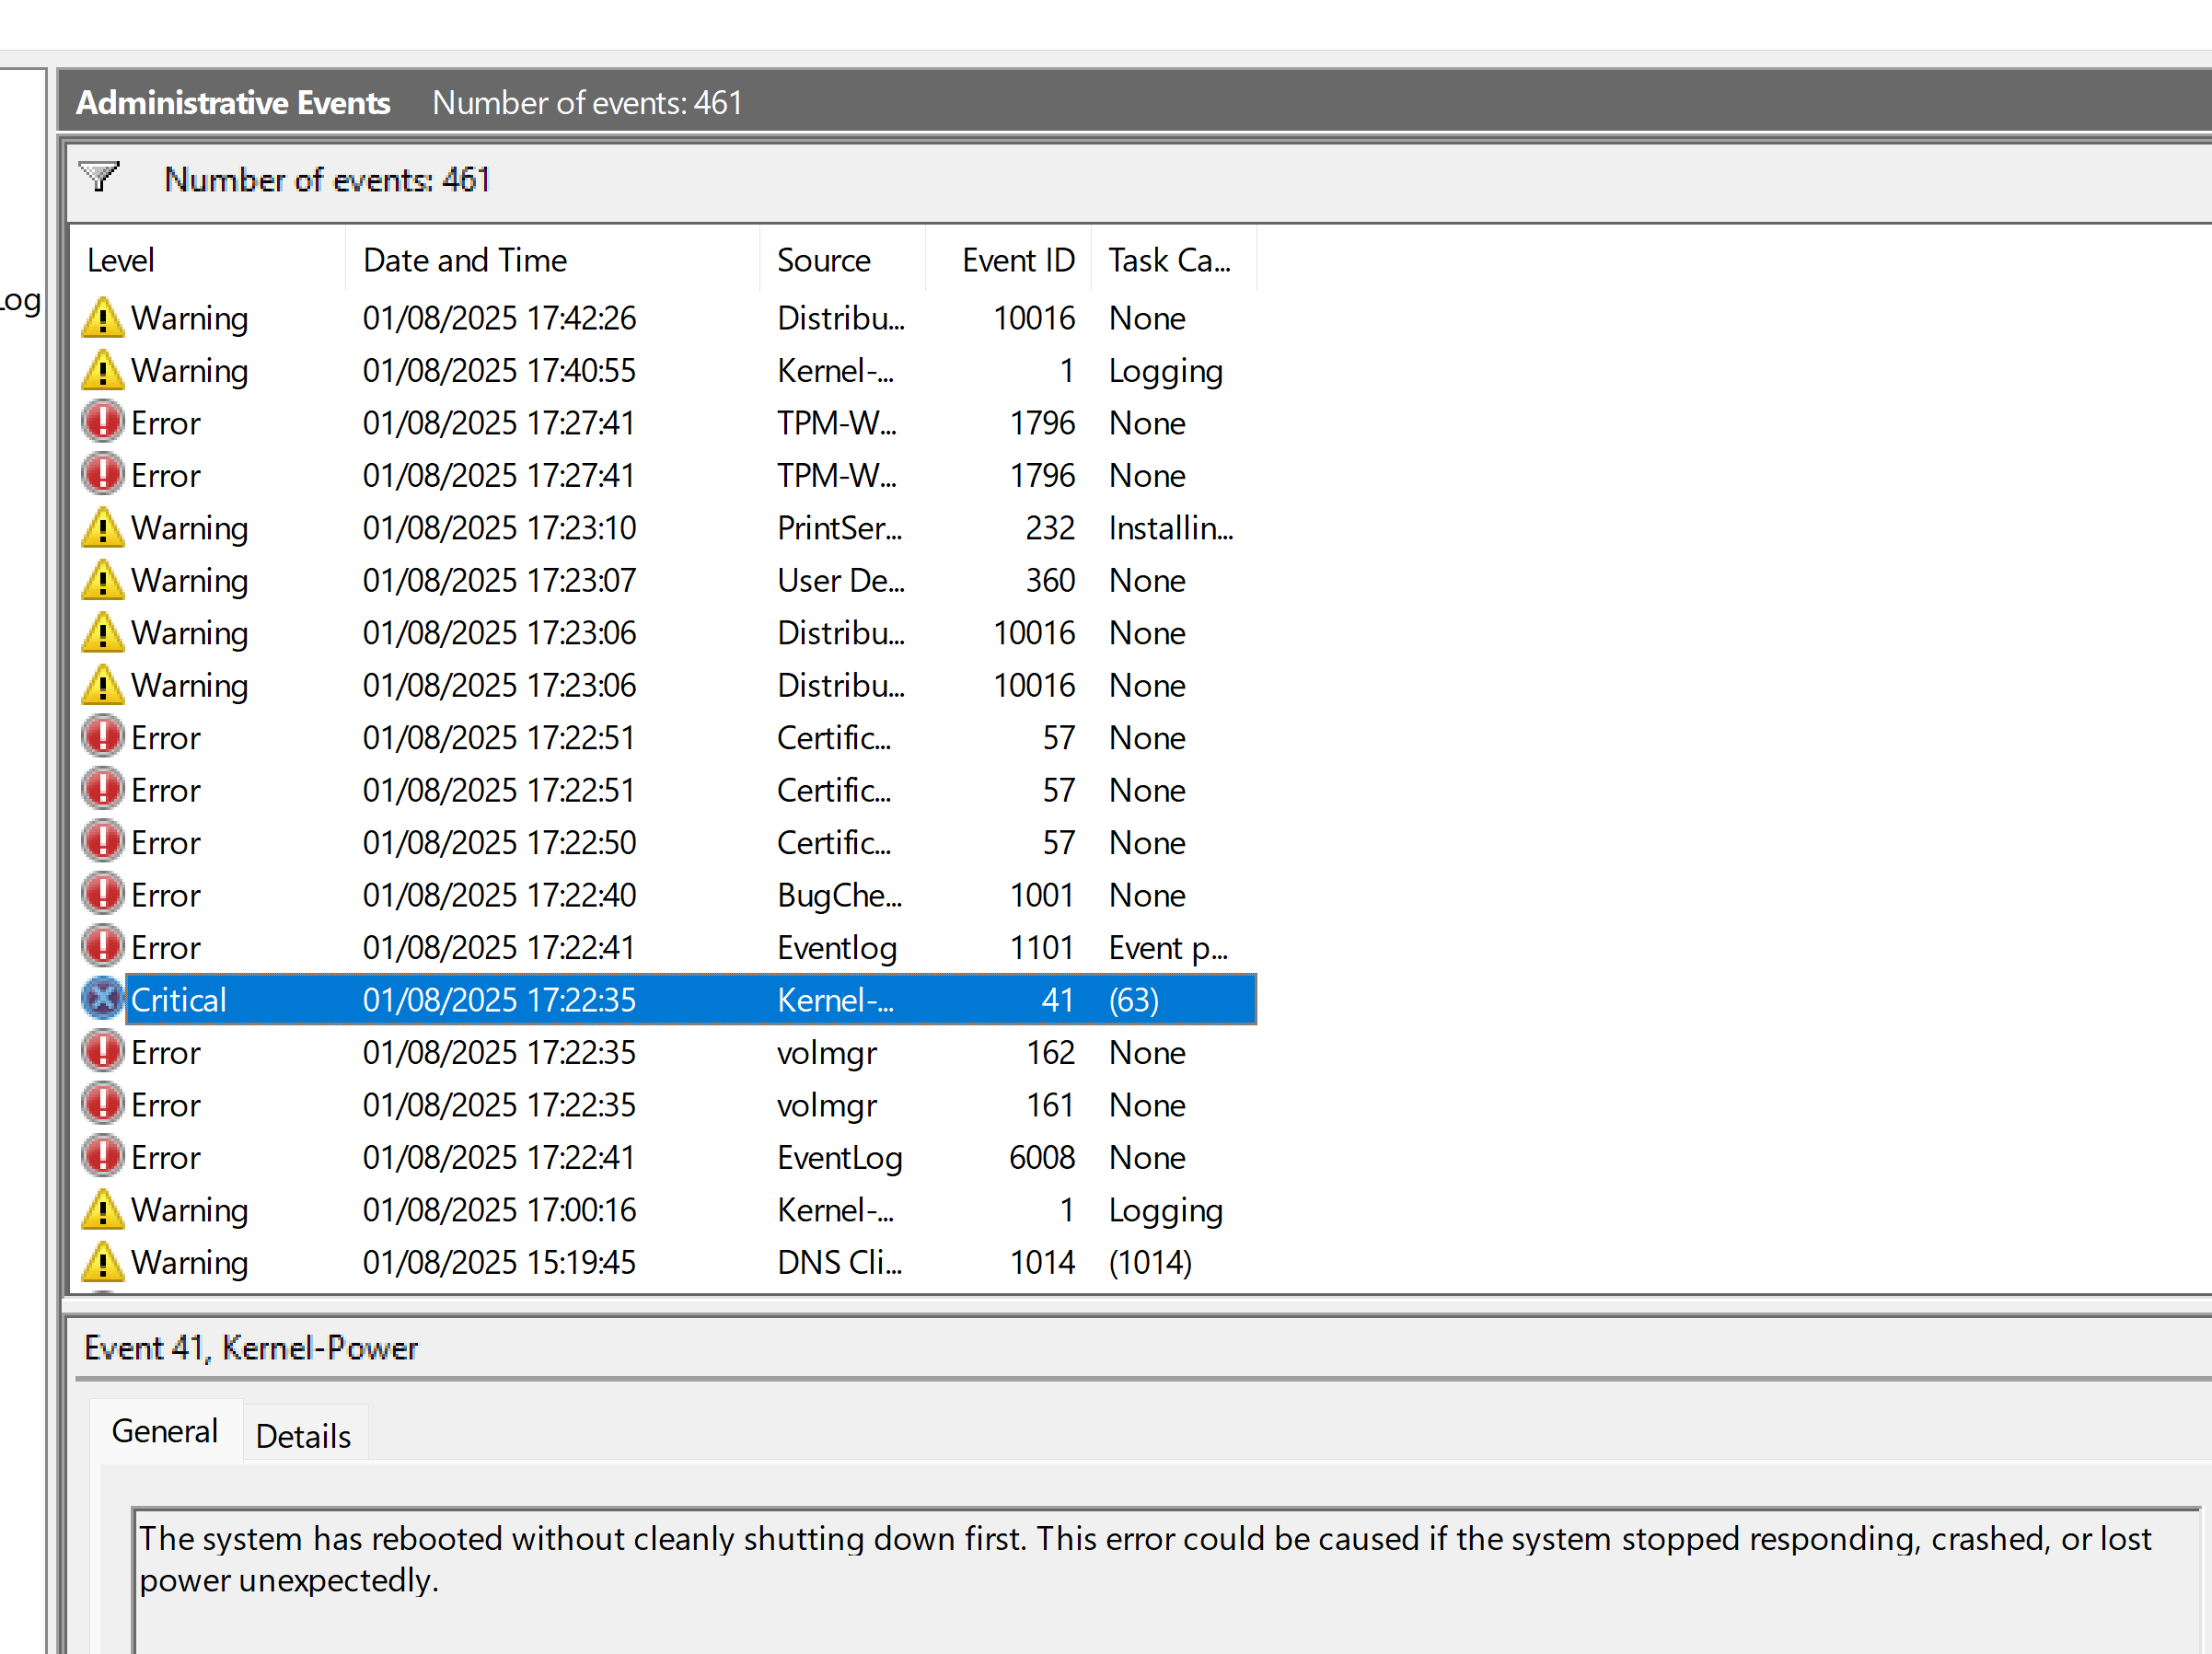
Task: Click the Critical event X icon
Action: click(102, 999)
